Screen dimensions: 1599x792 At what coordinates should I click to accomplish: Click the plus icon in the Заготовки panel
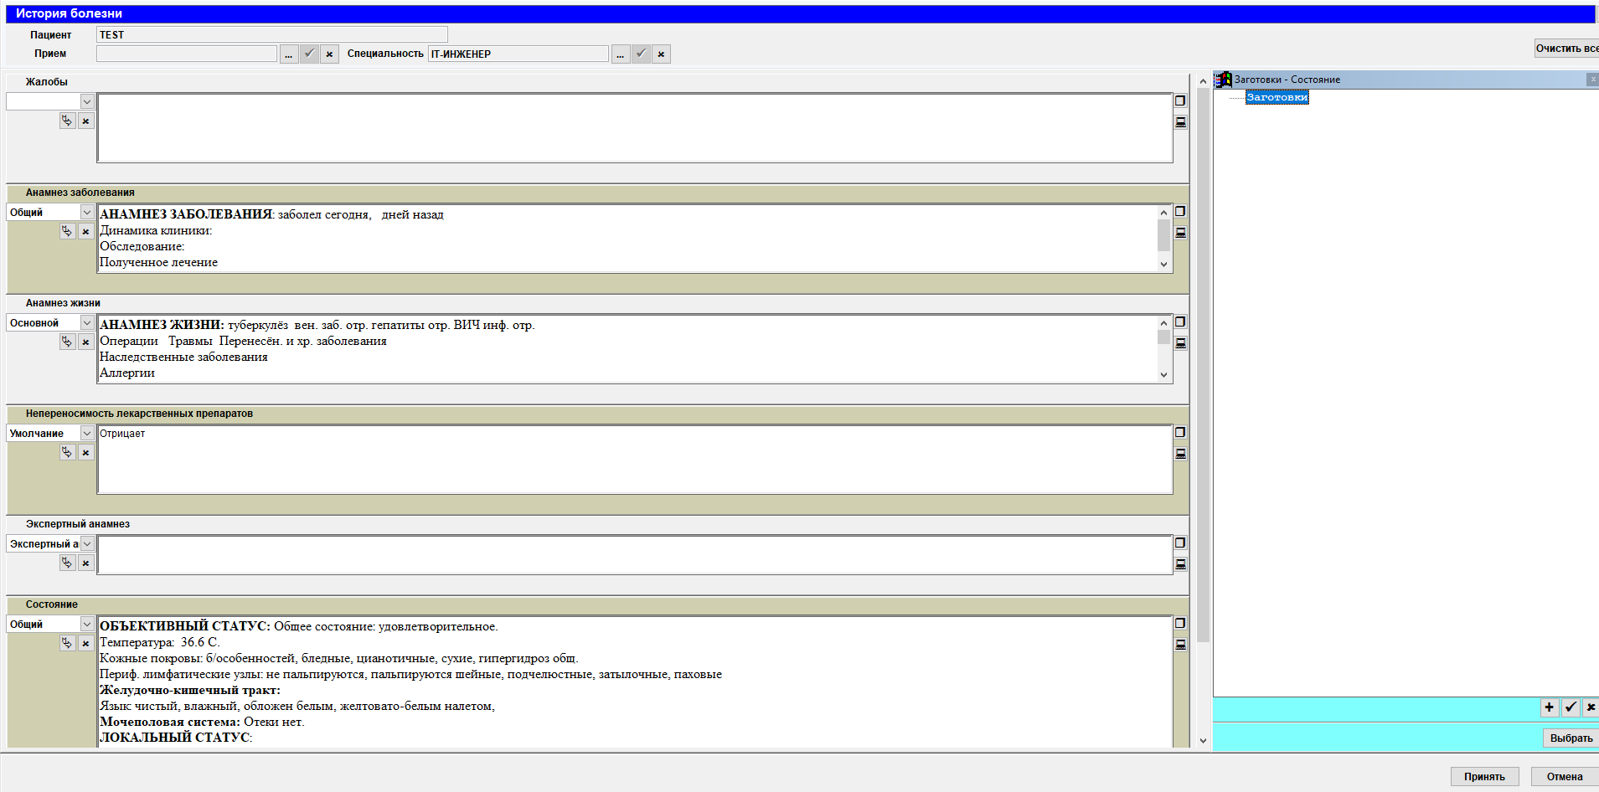1549,707
